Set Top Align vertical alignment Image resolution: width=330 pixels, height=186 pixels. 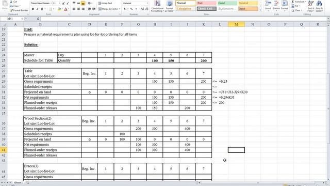(x=74, y=3)
